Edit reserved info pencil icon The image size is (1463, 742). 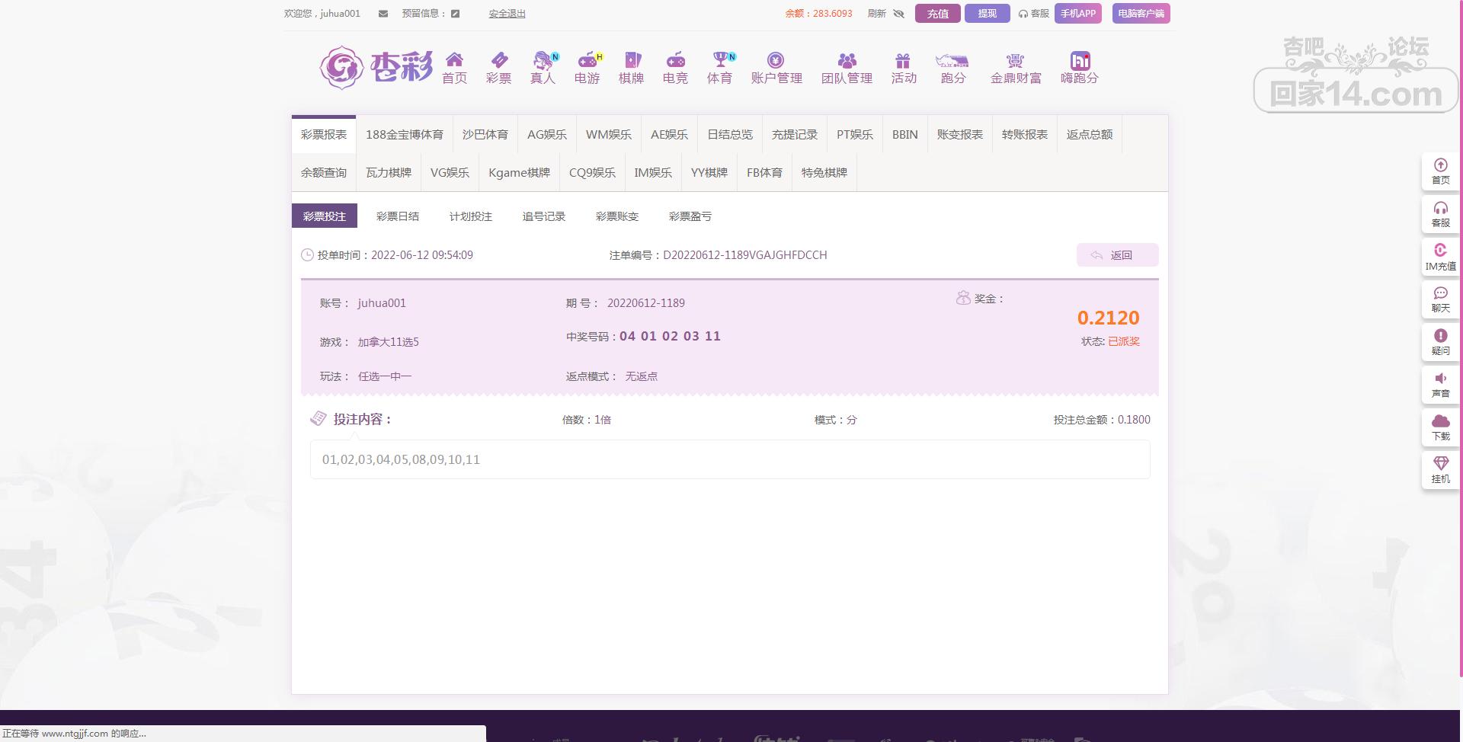click(x=455, y=14)
